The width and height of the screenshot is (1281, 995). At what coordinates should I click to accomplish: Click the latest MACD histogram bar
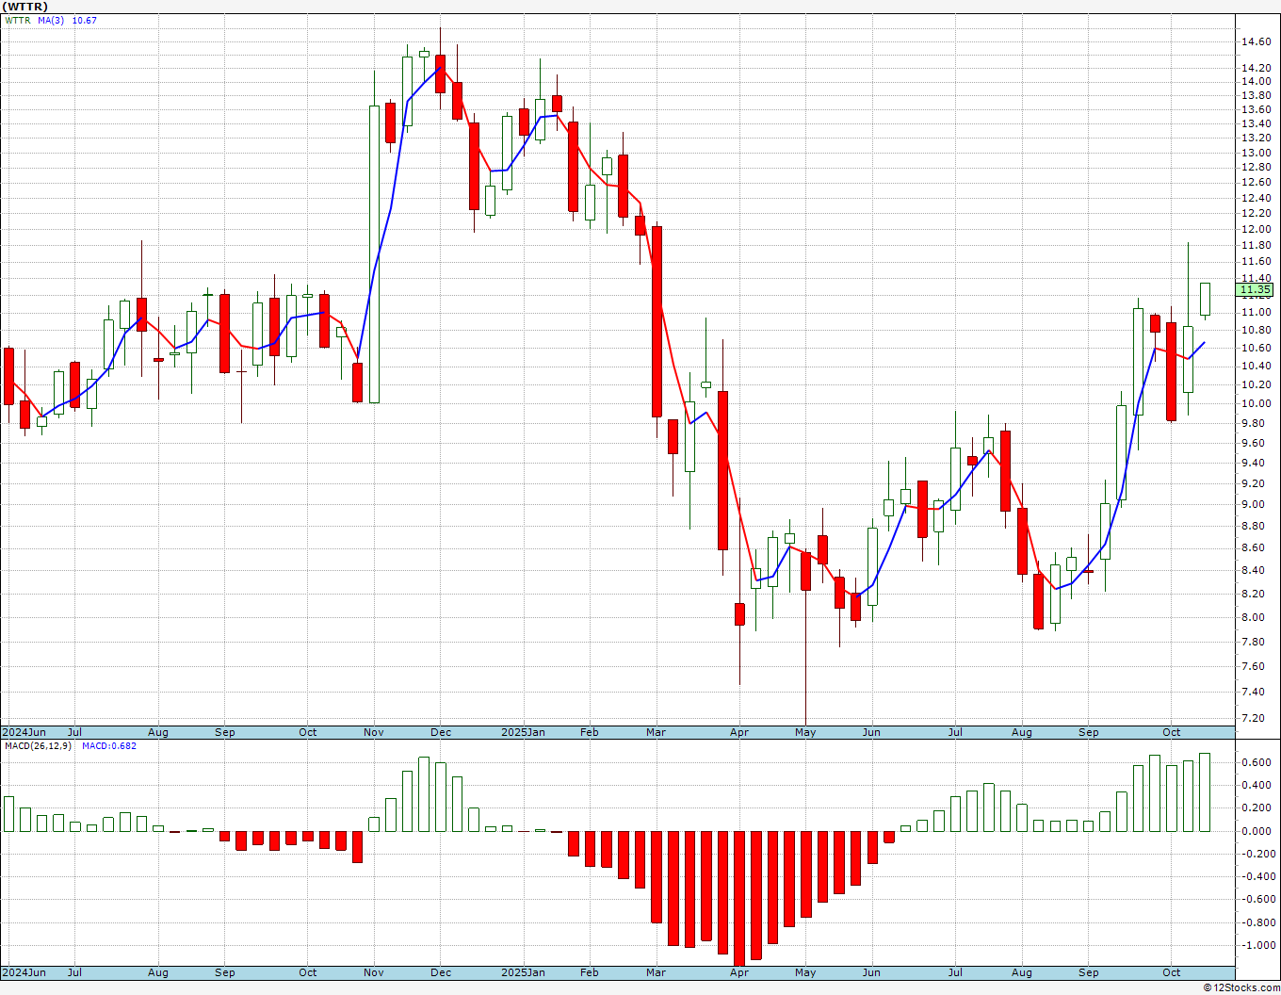[x=1205, y=792]
